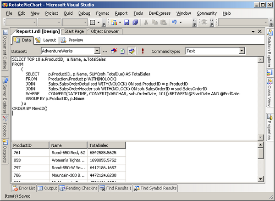Open the Find Results 1 panel
This screenshot has height=201, width=275.
(x=115, y=188)
